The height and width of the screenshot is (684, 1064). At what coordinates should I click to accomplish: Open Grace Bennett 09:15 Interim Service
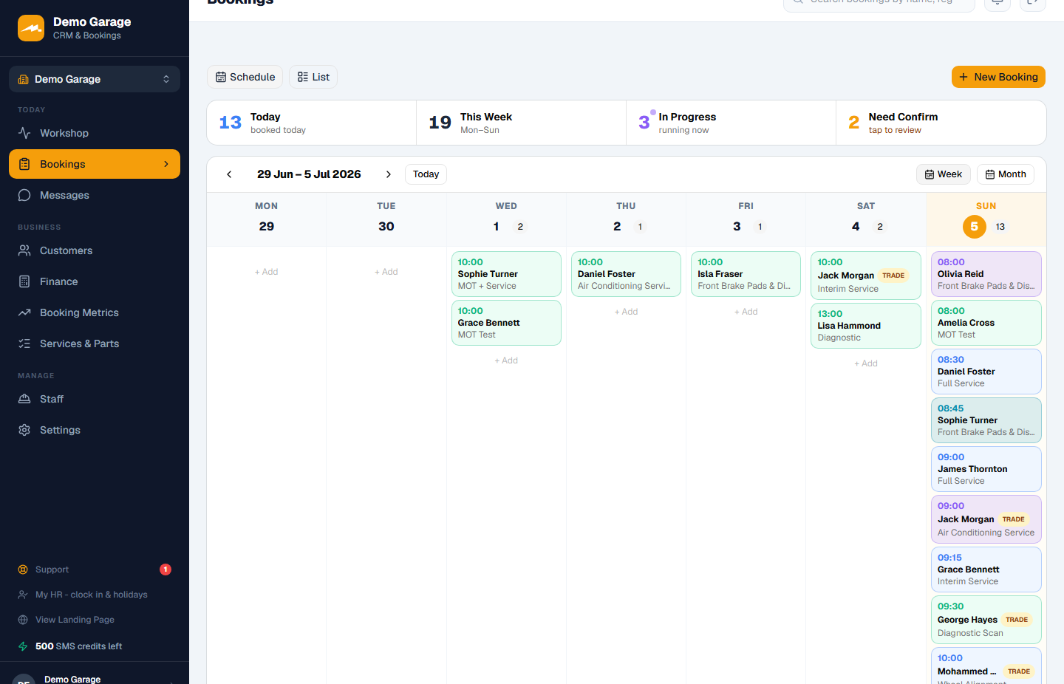[986, 570]
